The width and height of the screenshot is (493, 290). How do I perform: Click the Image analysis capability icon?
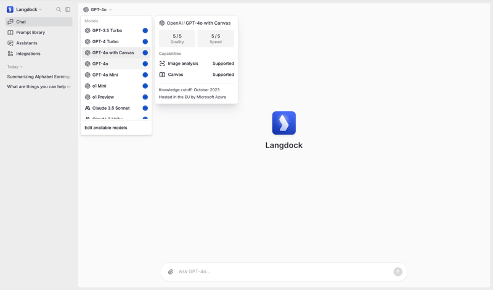[162, 64]
